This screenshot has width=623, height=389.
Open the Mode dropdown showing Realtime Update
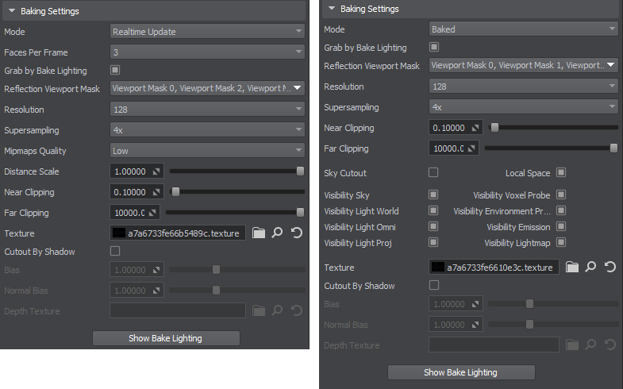(207, 32)
